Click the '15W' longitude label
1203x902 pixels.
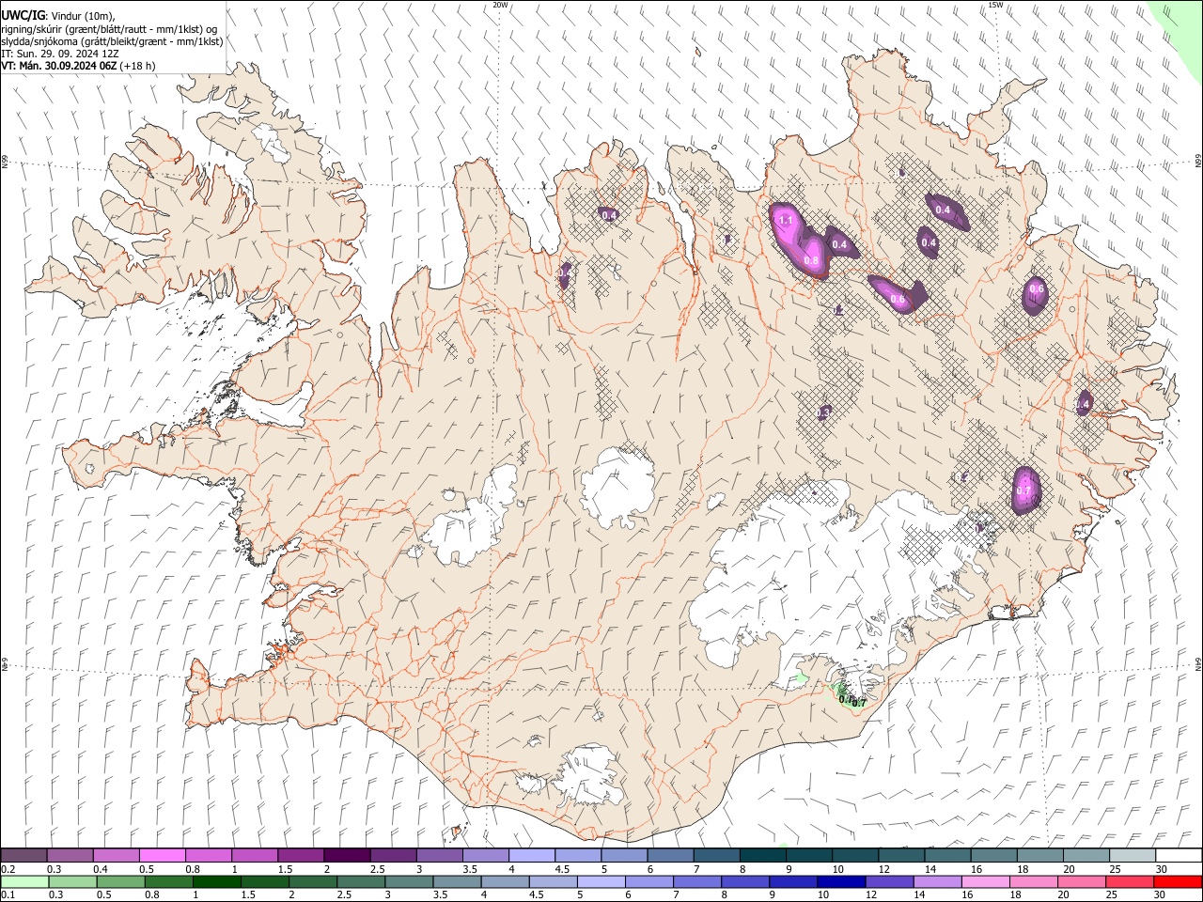coord(995,5)
